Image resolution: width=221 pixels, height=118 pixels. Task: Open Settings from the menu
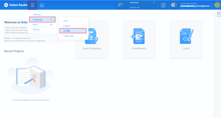point(37,14)
